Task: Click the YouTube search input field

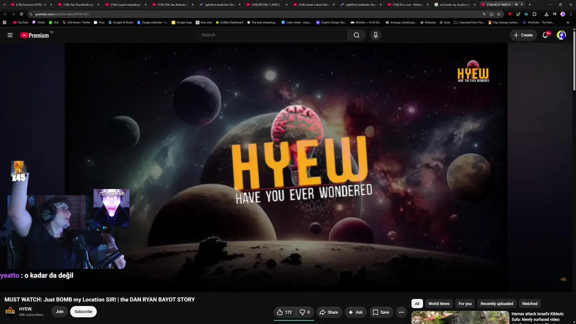Action: pyautogui.click(x=272, y=35)
